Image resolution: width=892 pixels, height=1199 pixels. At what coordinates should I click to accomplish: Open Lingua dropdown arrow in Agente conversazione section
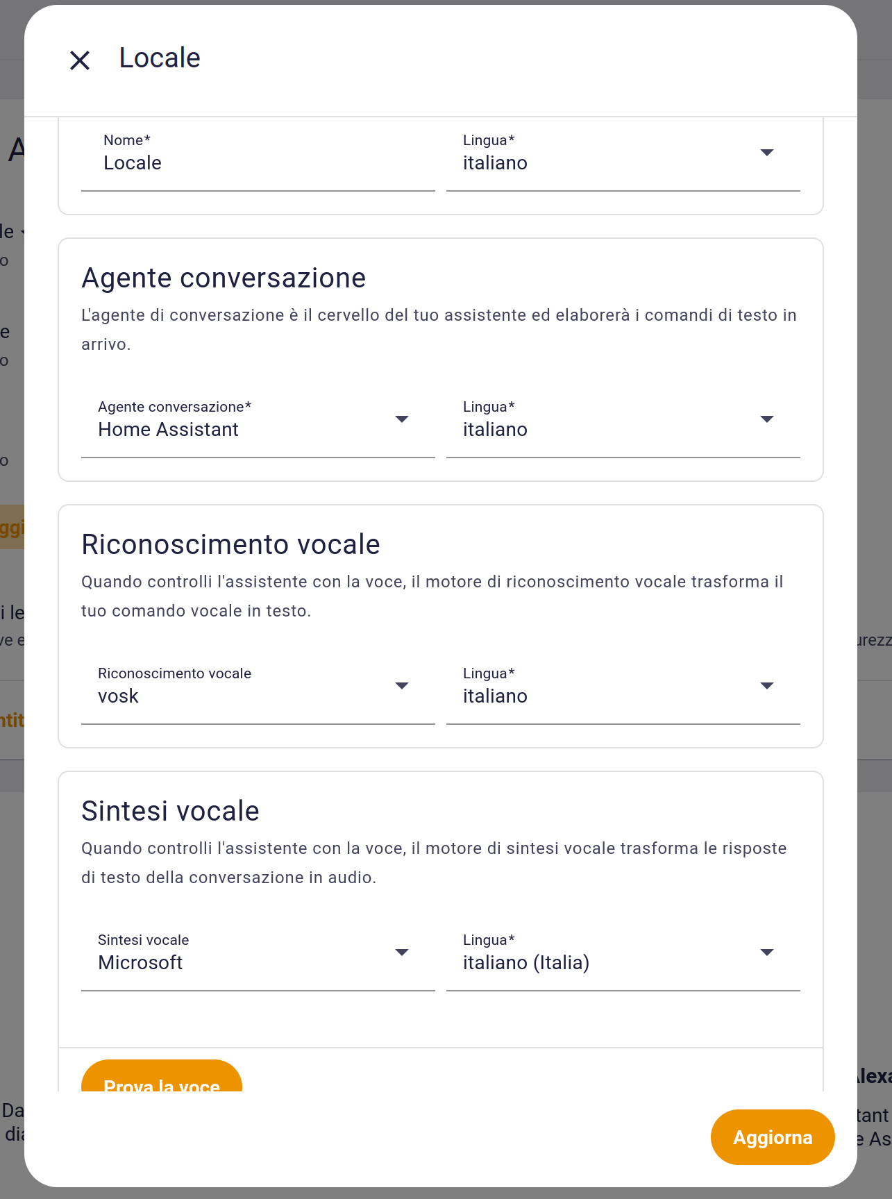coord(766,419)
